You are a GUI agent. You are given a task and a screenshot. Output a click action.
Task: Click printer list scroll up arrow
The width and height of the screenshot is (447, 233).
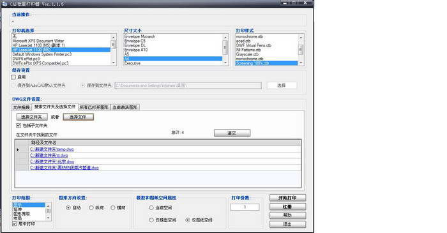pos(114,37)
